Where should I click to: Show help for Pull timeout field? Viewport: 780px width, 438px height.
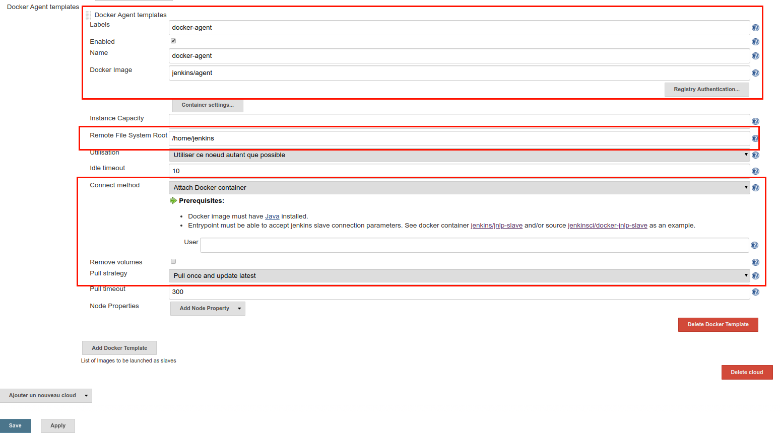755,292
